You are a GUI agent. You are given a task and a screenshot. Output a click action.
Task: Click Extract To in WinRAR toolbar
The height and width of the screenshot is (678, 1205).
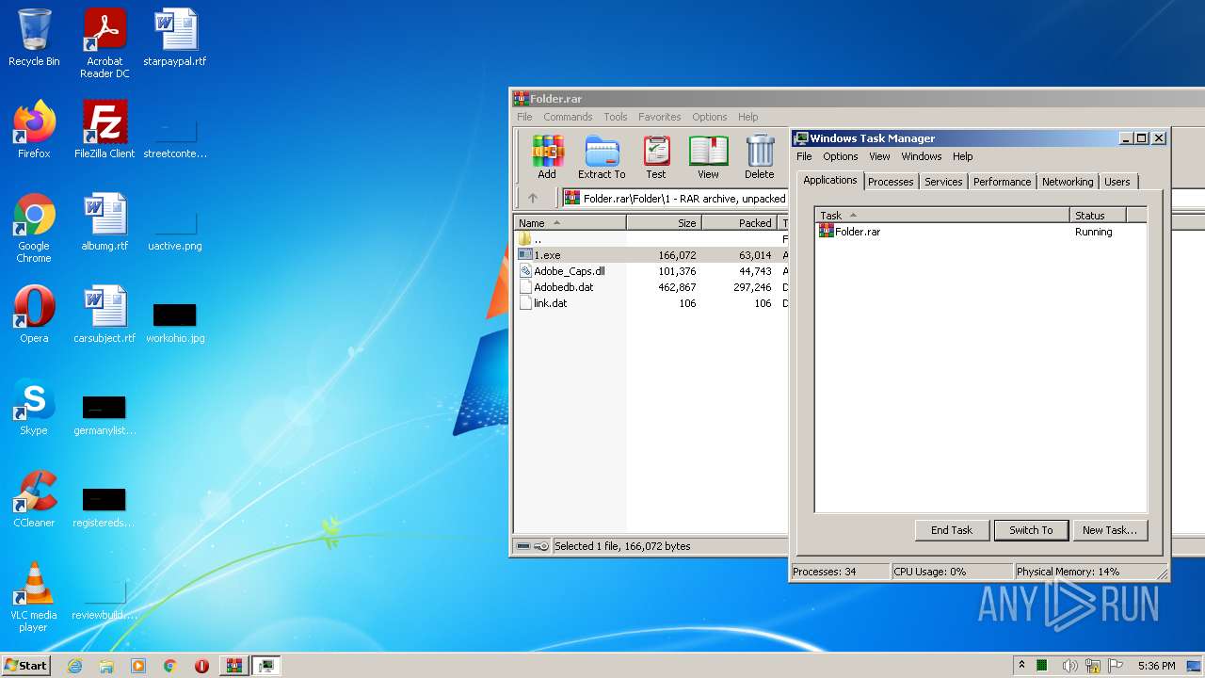(602, 156)
